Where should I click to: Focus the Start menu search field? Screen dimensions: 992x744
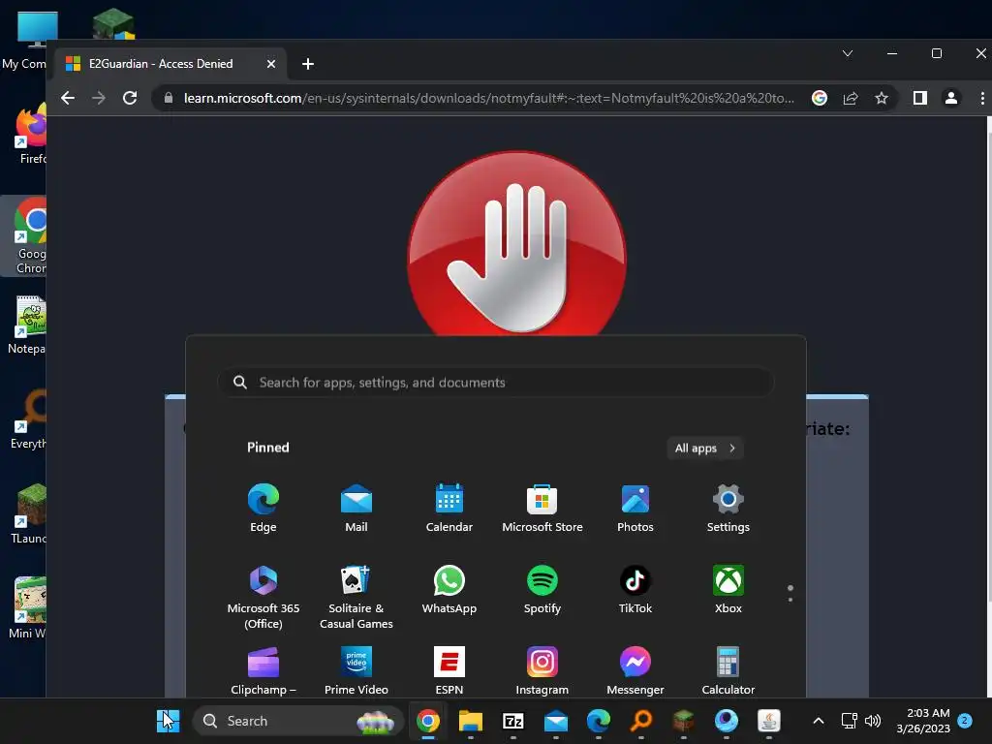495,382
